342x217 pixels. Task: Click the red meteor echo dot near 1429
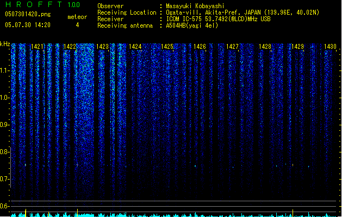click(x=293, y=165)
